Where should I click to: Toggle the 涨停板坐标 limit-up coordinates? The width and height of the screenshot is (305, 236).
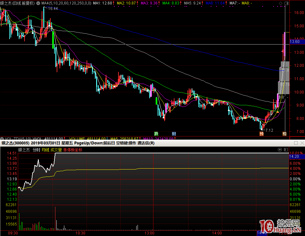[x=73, y=150]
